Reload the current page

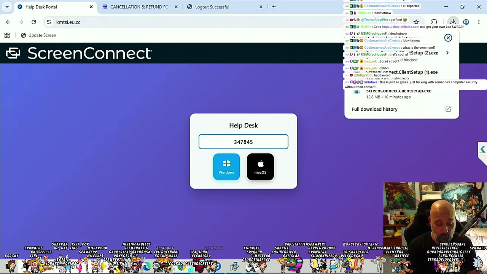[34, 22]
